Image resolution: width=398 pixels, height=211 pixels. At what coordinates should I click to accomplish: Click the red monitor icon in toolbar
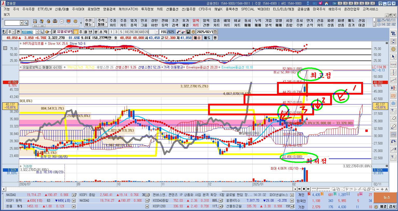coord(69,21)
